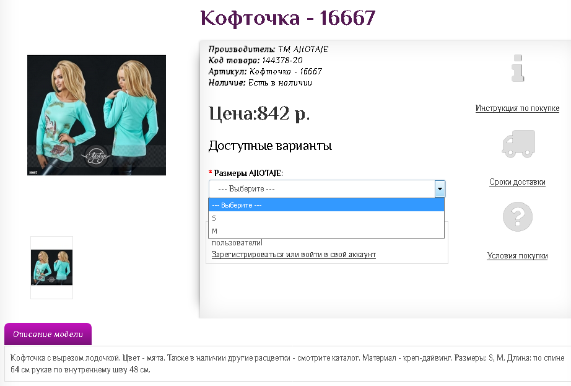The width and height of the screenshot is (571, 386).
Task: Click the Доступные варианты heading
Action: (270, 146)
